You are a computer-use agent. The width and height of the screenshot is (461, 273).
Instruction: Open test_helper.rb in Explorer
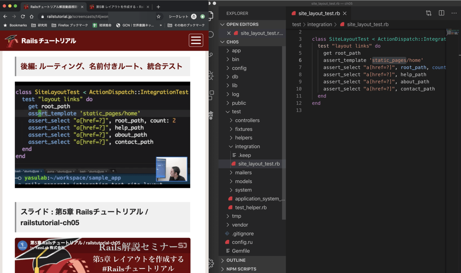pos(251,207)
